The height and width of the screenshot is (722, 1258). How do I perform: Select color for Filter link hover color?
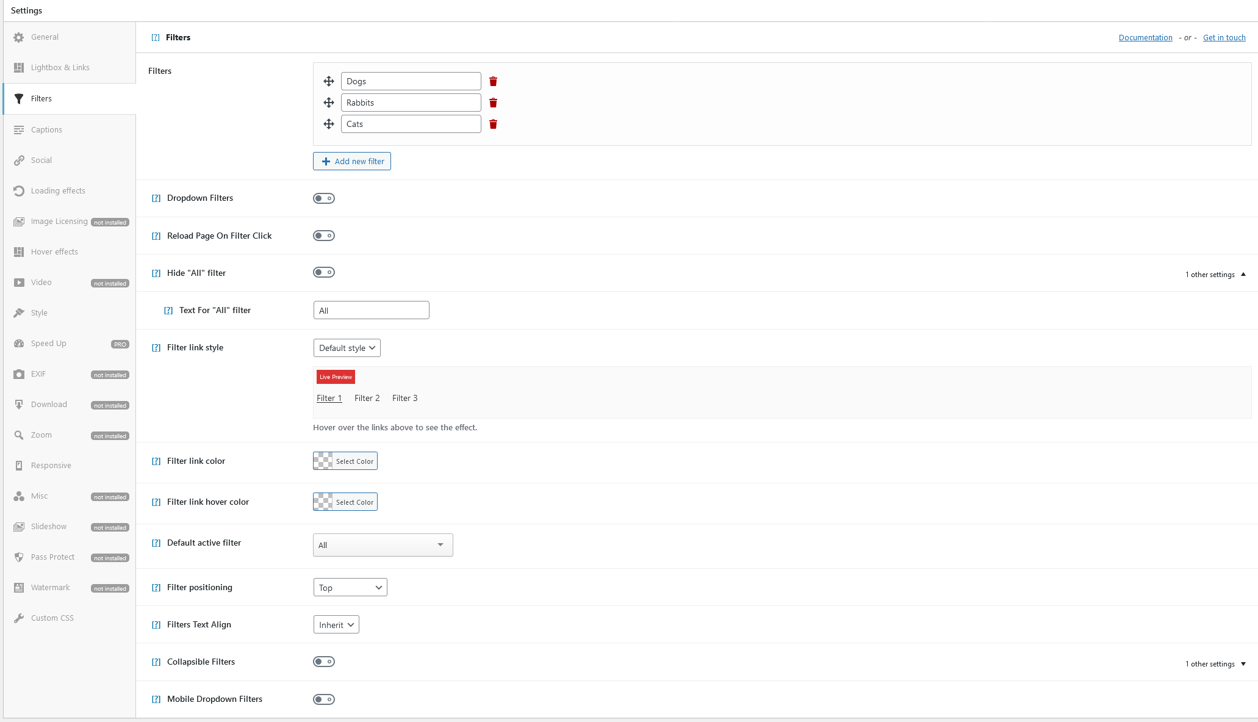pyautogui.click(x=345, y=502)
